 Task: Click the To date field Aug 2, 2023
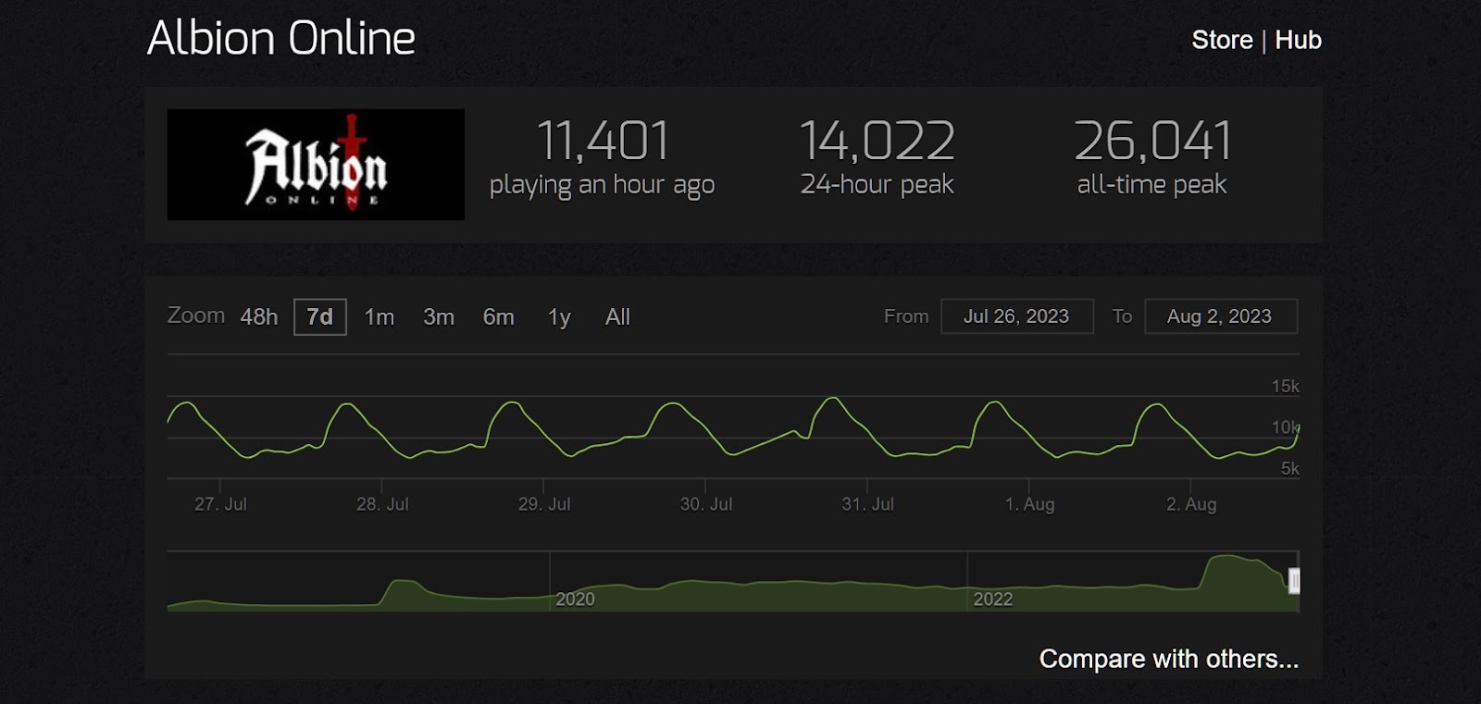(x=1221, y=316)
